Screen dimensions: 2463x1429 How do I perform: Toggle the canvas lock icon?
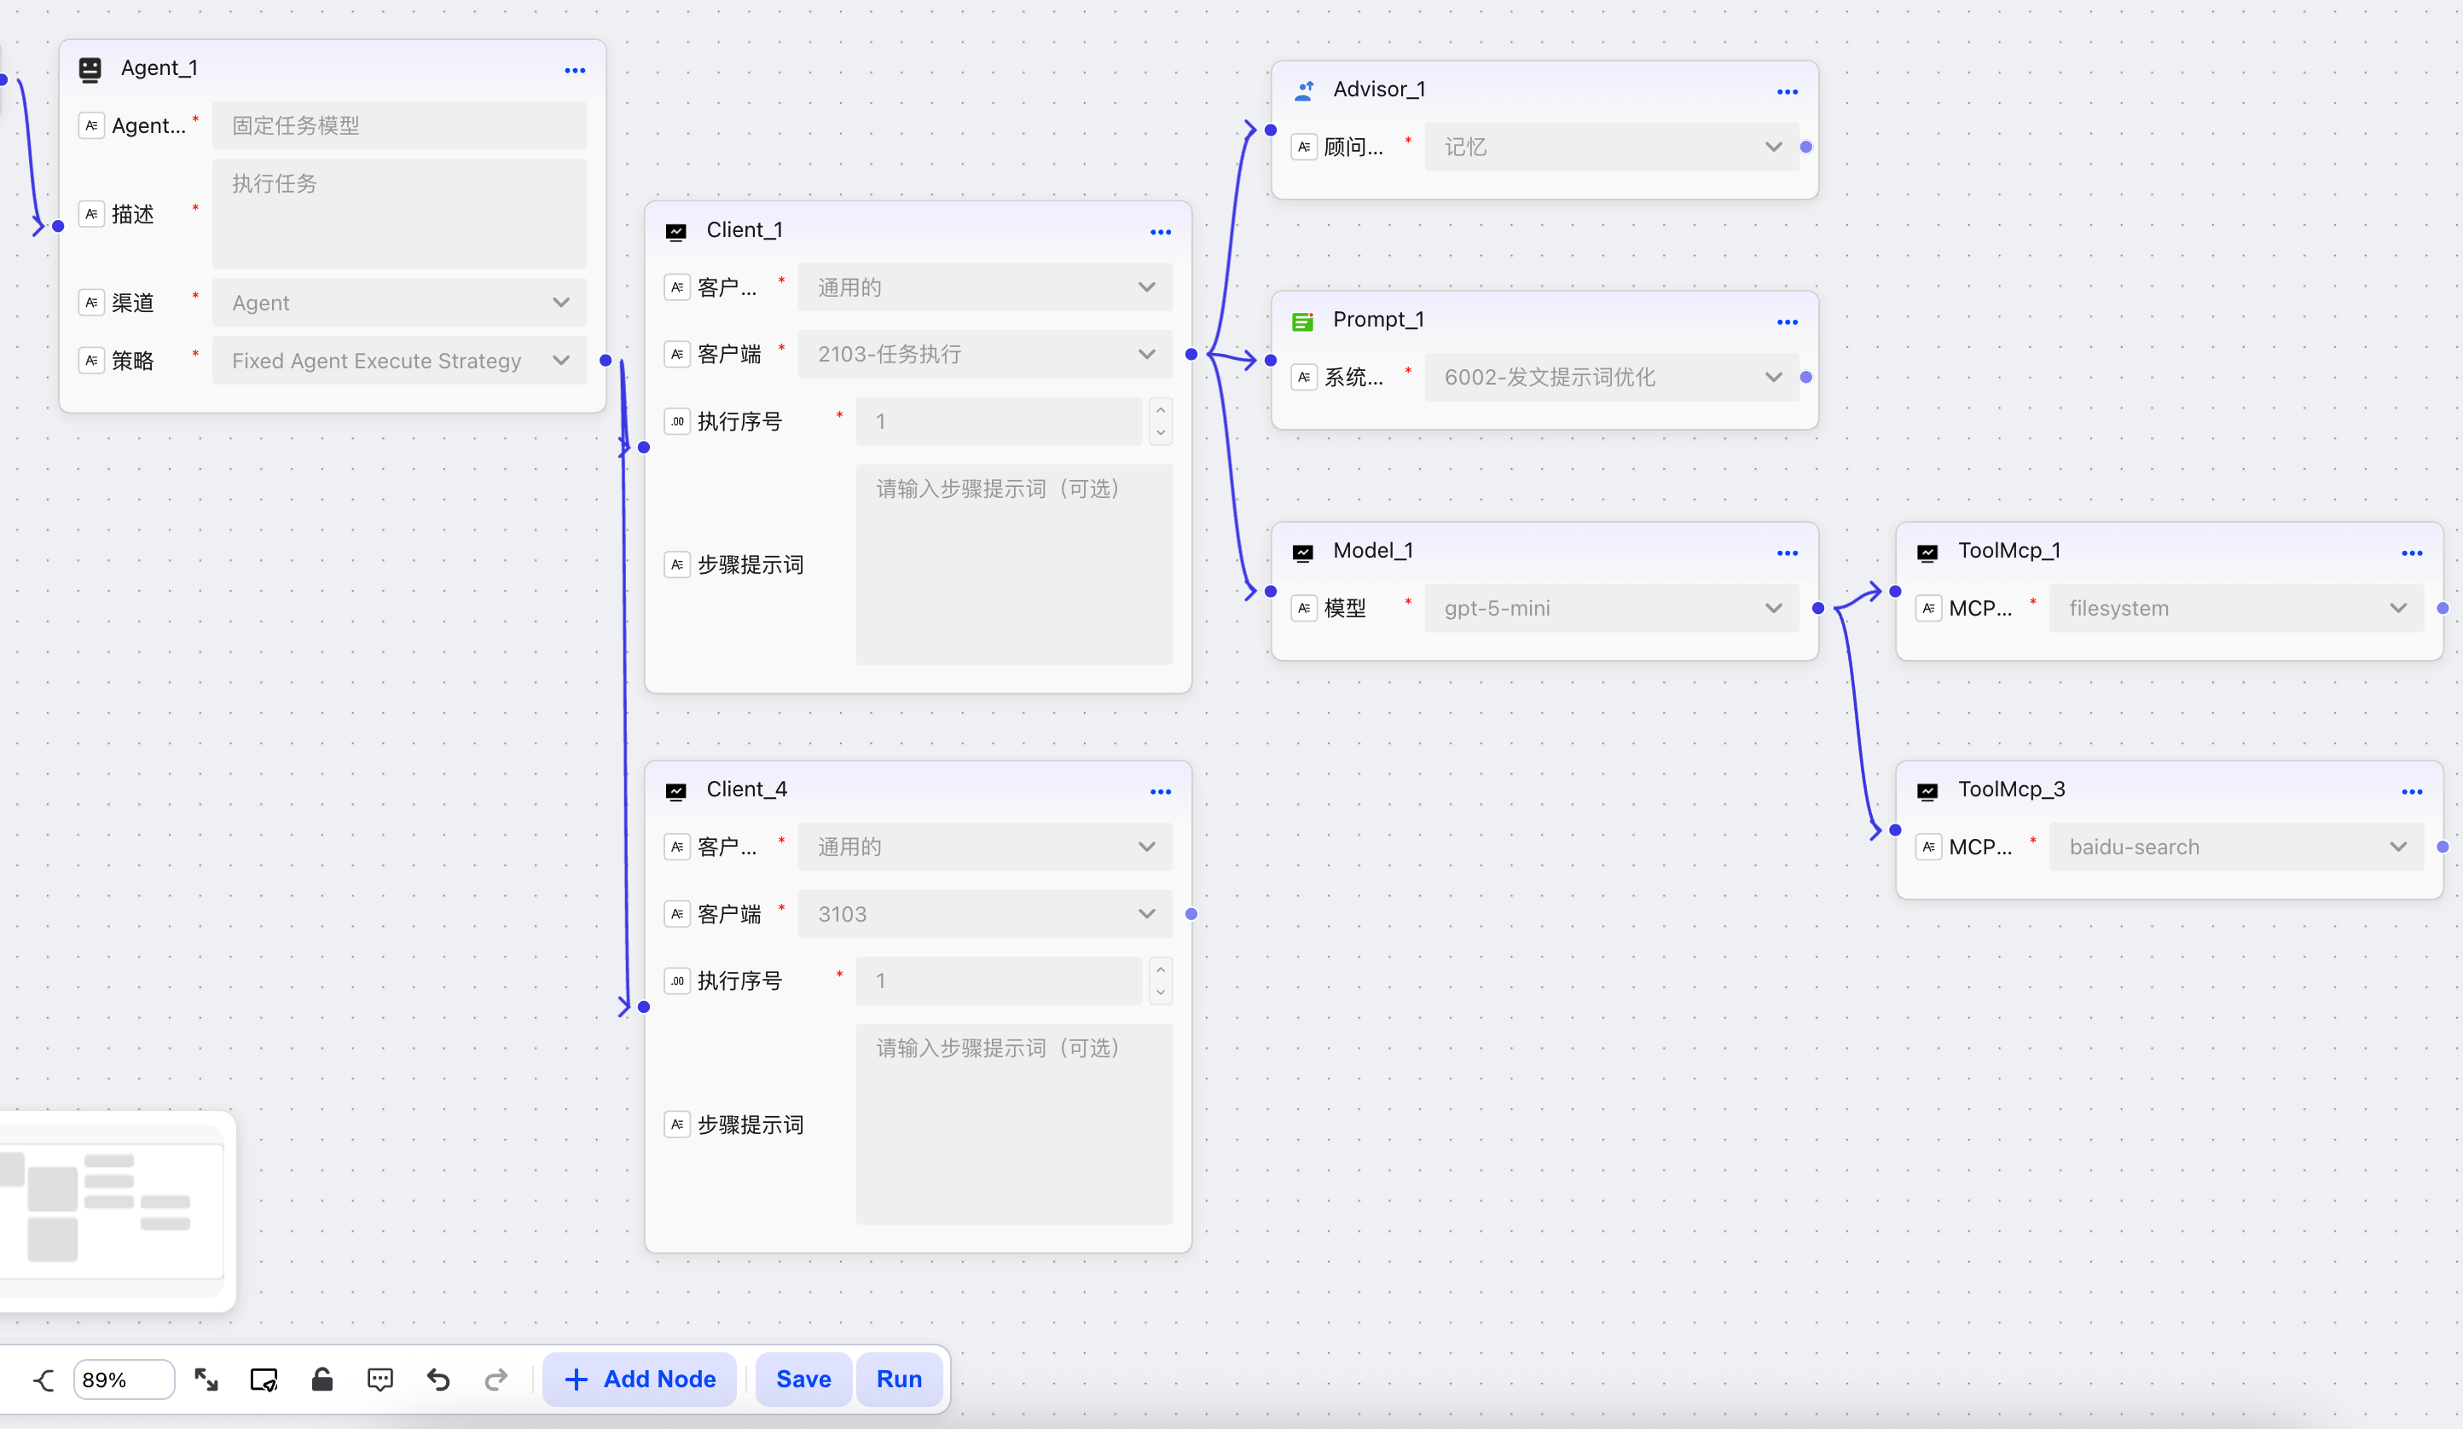pyautogui.click(x=322, y=1380)
